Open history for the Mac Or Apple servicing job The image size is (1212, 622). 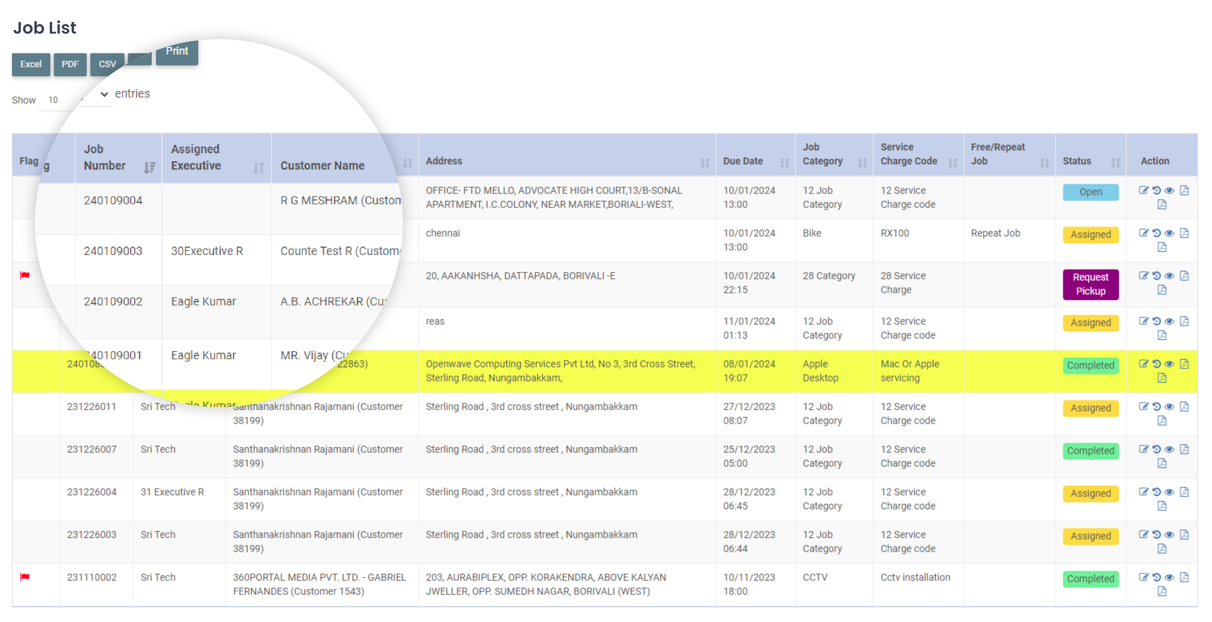pyautogui.click(x=1156, y=363)
